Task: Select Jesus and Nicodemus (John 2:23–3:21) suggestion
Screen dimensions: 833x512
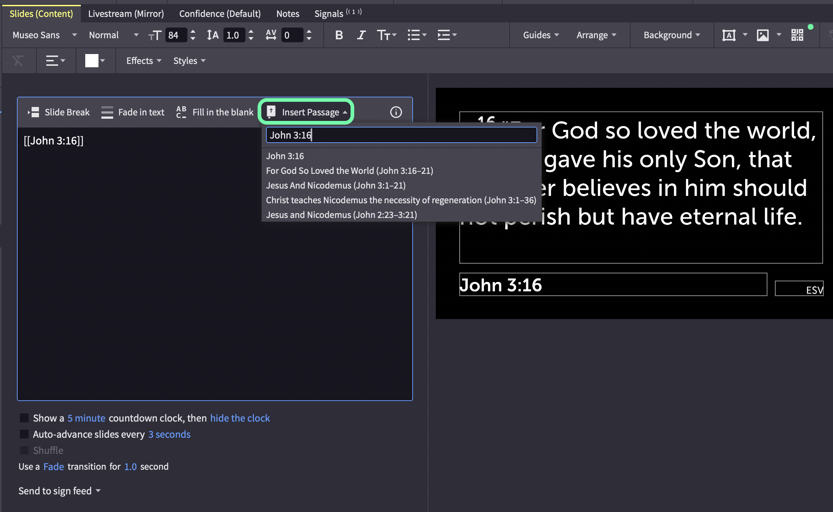Action: [401, 215]
